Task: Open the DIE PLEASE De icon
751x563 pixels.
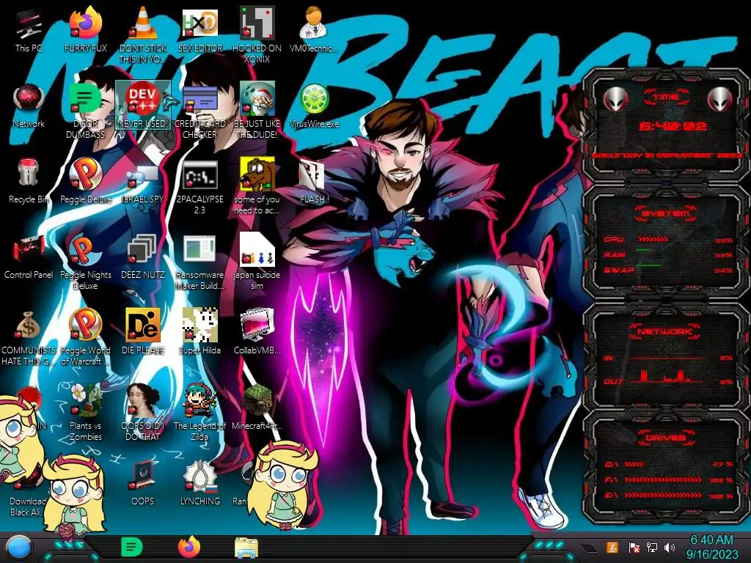Action: 143,331
